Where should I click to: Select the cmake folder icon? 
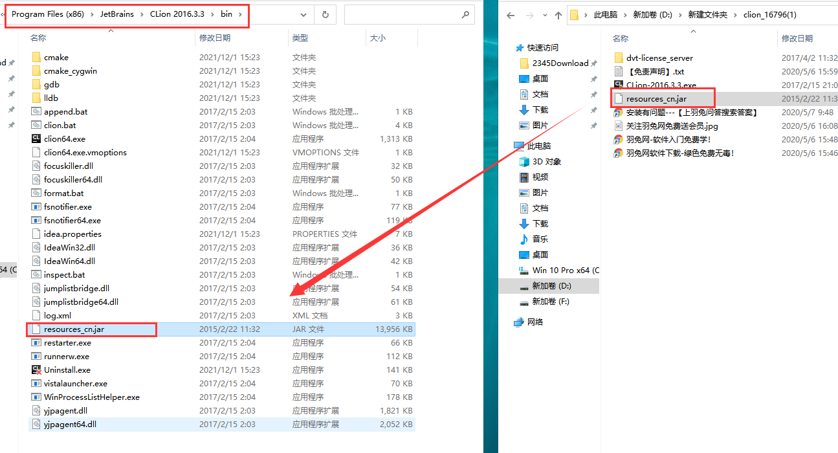(36, 58)
